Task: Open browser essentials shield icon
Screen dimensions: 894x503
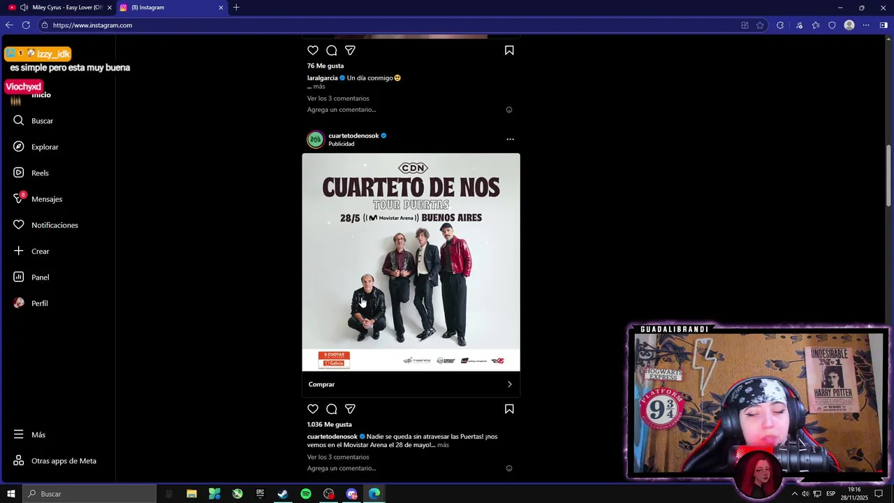Action: click(832, 25)
